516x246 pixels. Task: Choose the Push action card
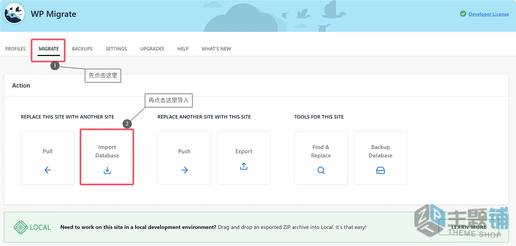(184, 158)
